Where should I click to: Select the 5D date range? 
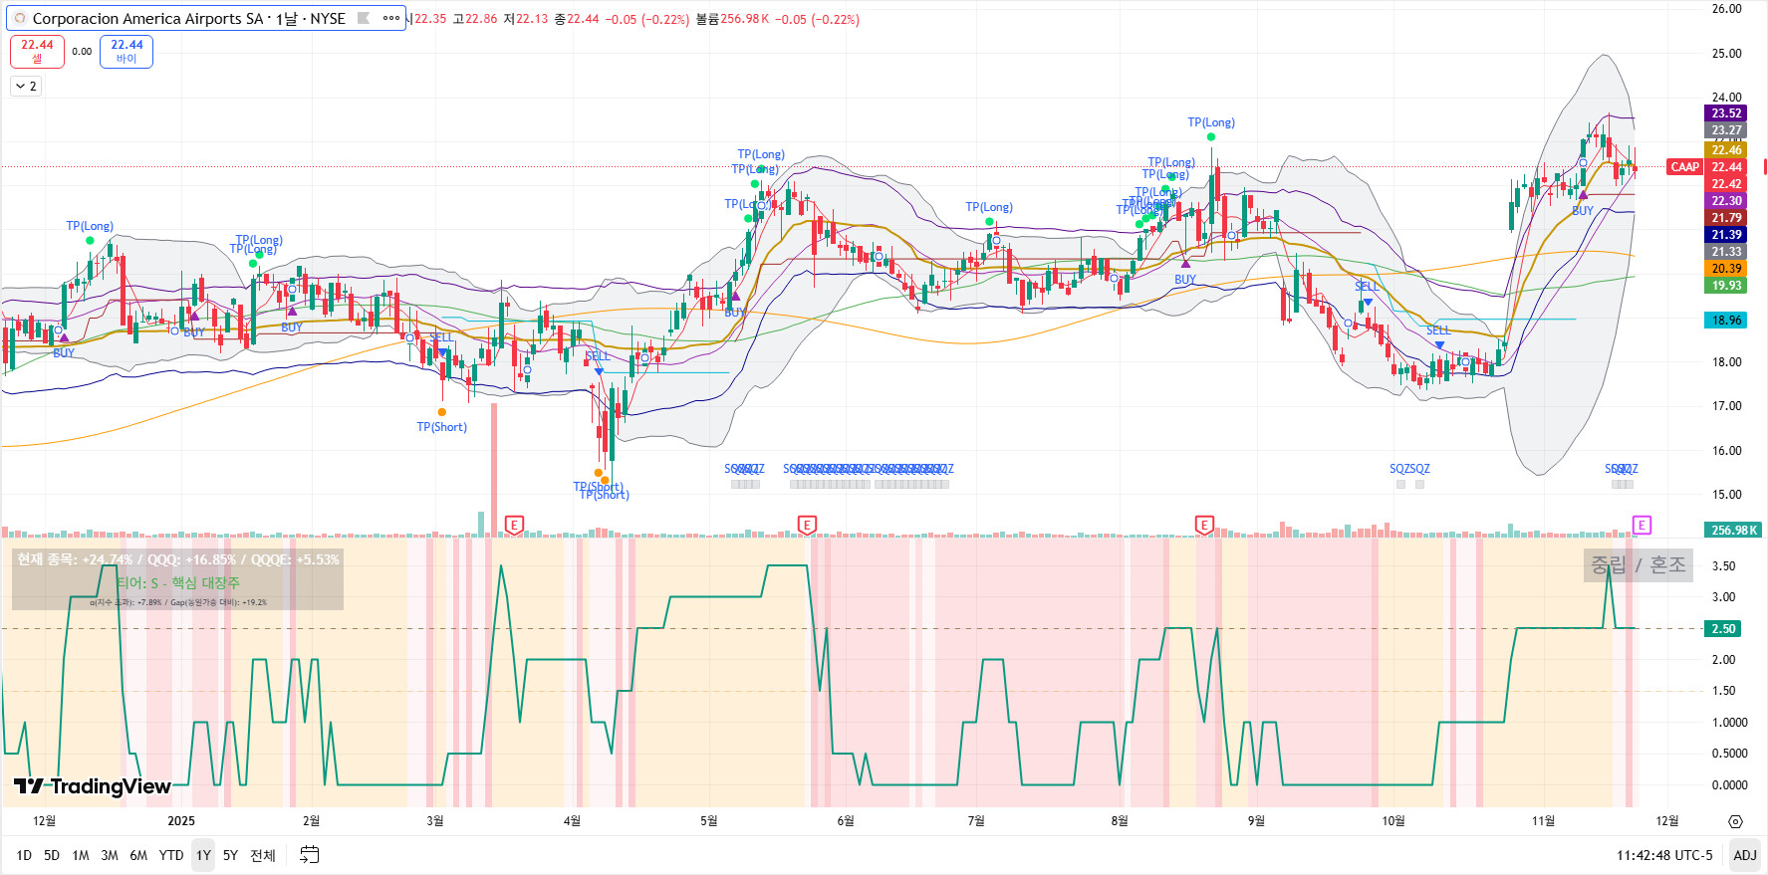(x=52, y=855)
